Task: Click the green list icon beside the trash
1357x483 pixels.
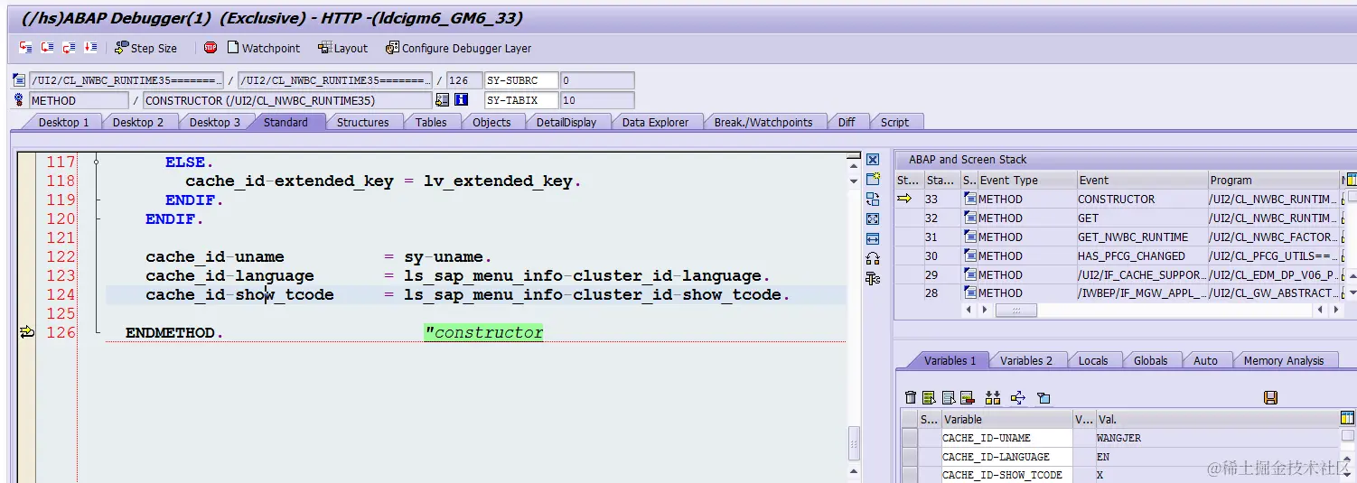Action: coord(929,397)
